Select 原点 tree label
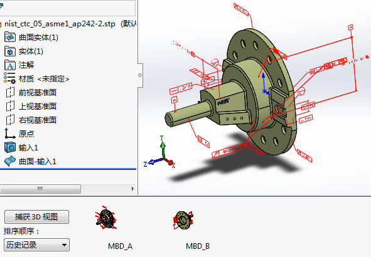Image resolution: width=371 pixels, height=257 pixels. click(26, 134)
